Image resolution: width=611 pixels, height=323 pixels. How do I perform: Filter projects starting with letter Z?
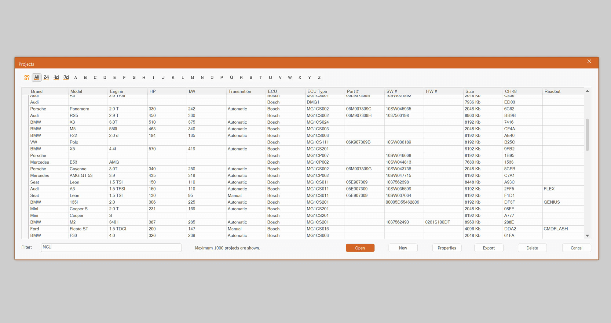coord(319,78)
